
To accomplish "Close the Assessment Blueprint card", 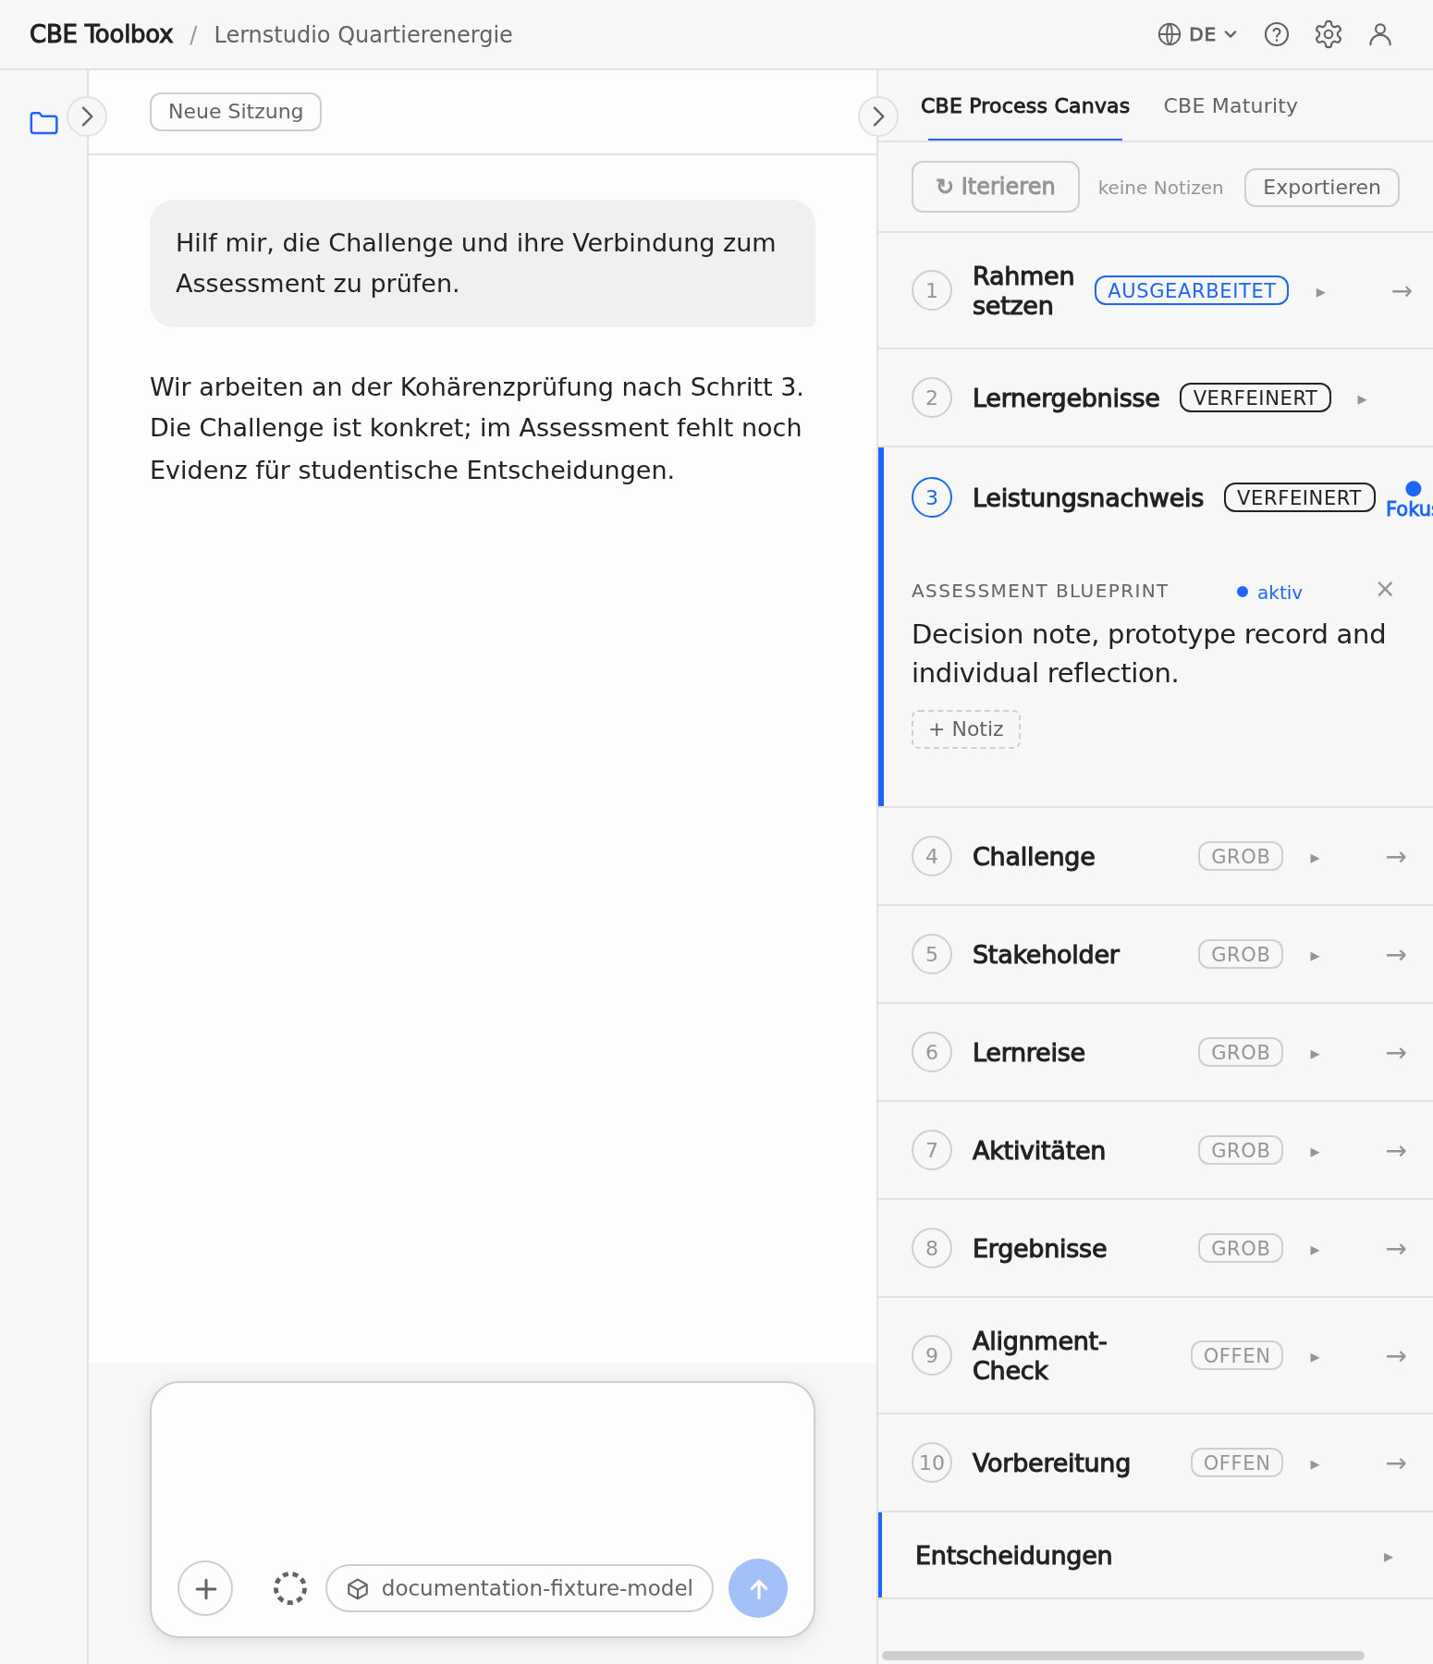I will coord(1385,589).
